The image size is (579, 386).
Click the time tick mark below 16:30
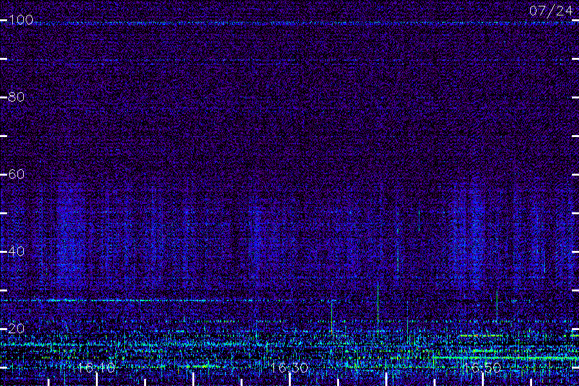tap(289, 380)
